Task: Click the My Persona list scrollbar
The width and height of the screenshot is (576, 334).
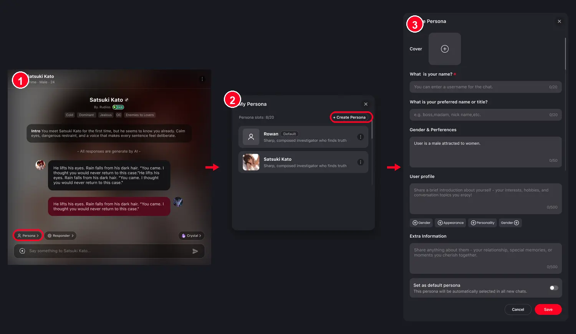Action: pos(372,130)
